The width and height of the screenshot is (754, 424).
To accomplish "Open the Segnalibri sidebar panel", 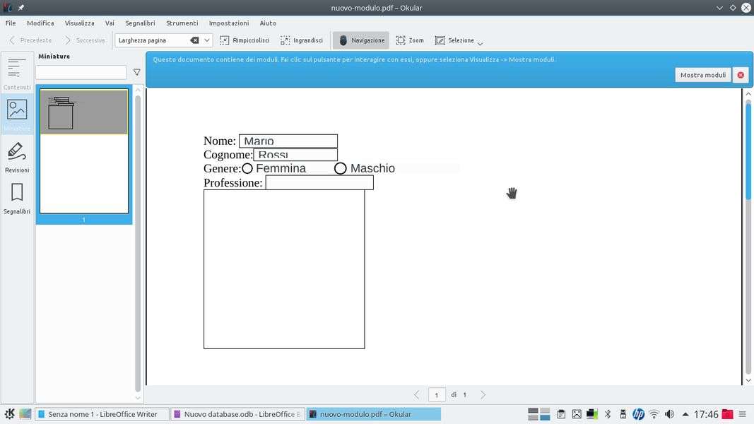I will click(17, 199).
